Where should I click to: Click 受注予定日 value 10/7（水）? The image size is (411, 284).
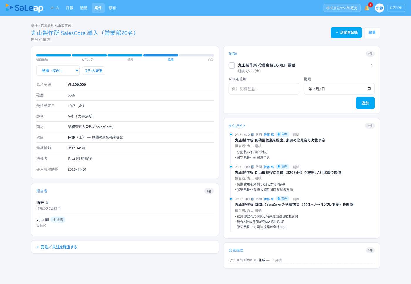click(x=76, y=106)
